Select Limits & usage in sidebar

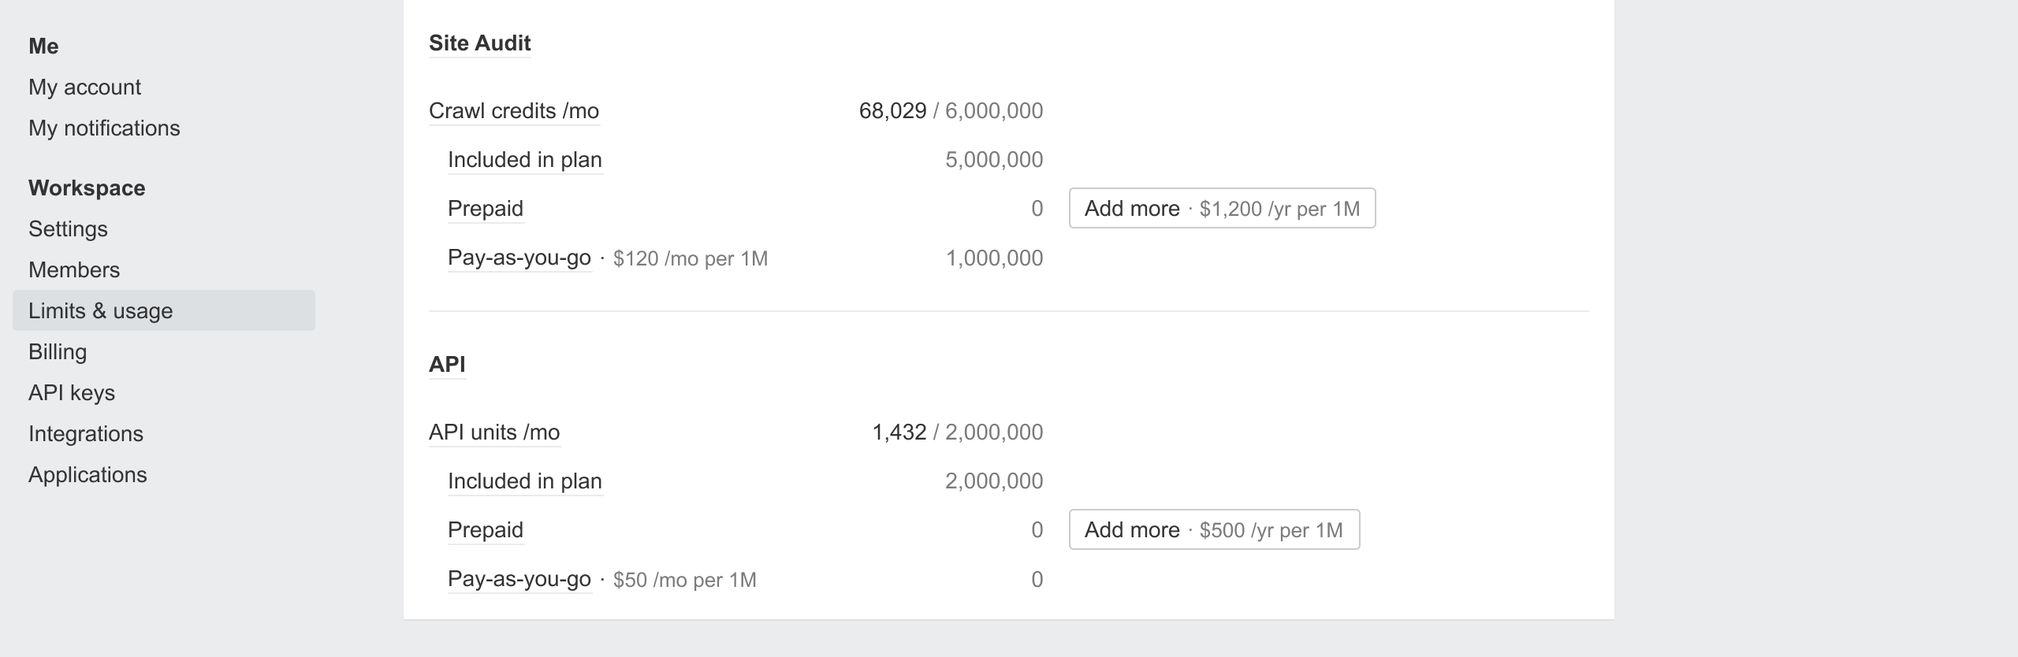(100, 310)
